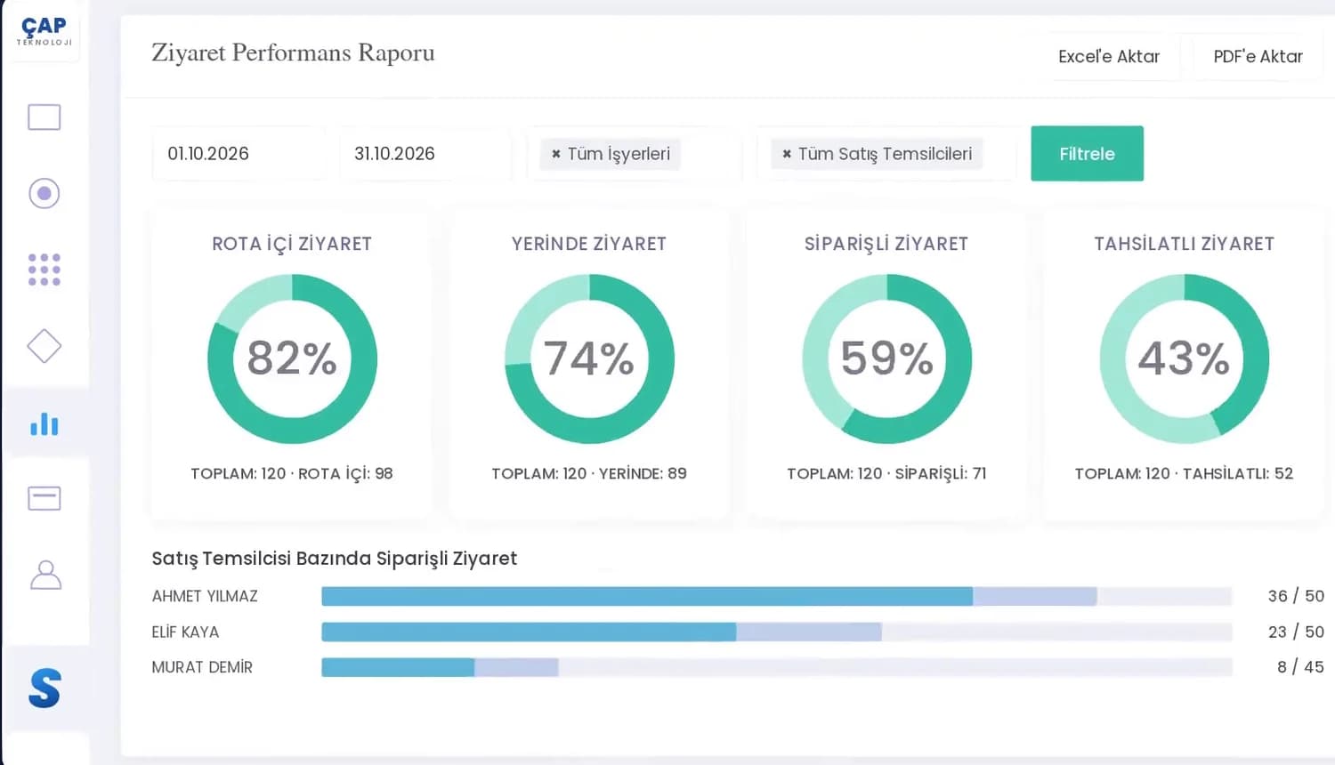Open the rectangle screen icon in sidebar
Image resolution: width=1335 pixels, height=765 pixels.
tap(44, 117)
